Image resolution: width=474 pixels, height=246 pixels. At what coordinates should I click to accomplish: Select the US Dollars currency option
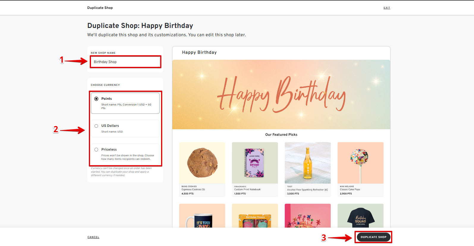coord(96,126)
